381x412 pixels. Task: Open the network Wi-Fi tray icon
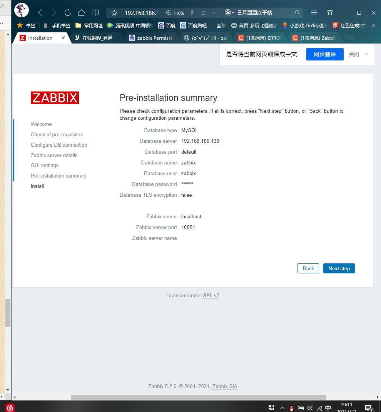[319, 408]
